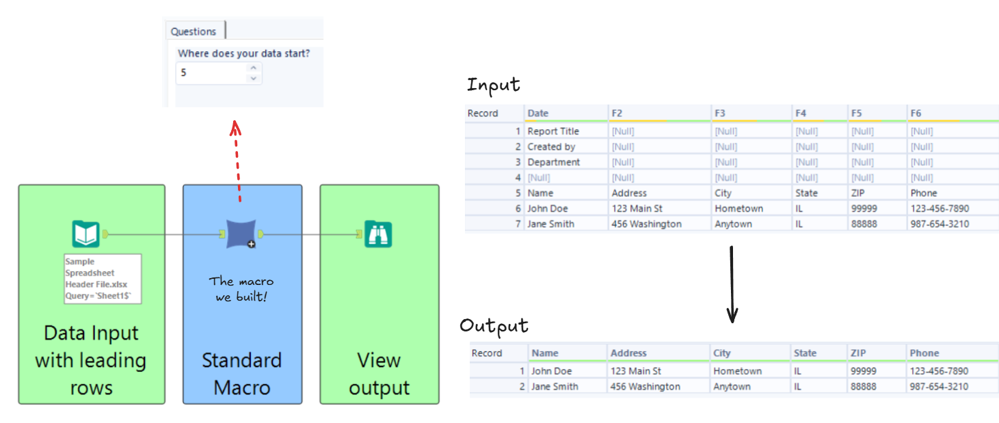
Task: Click the Date column header in Input table
Action: click(x=538, y=113)
